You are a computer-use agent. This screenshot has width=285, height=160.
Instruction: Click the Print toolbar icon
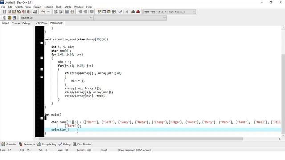pos(35,12)
